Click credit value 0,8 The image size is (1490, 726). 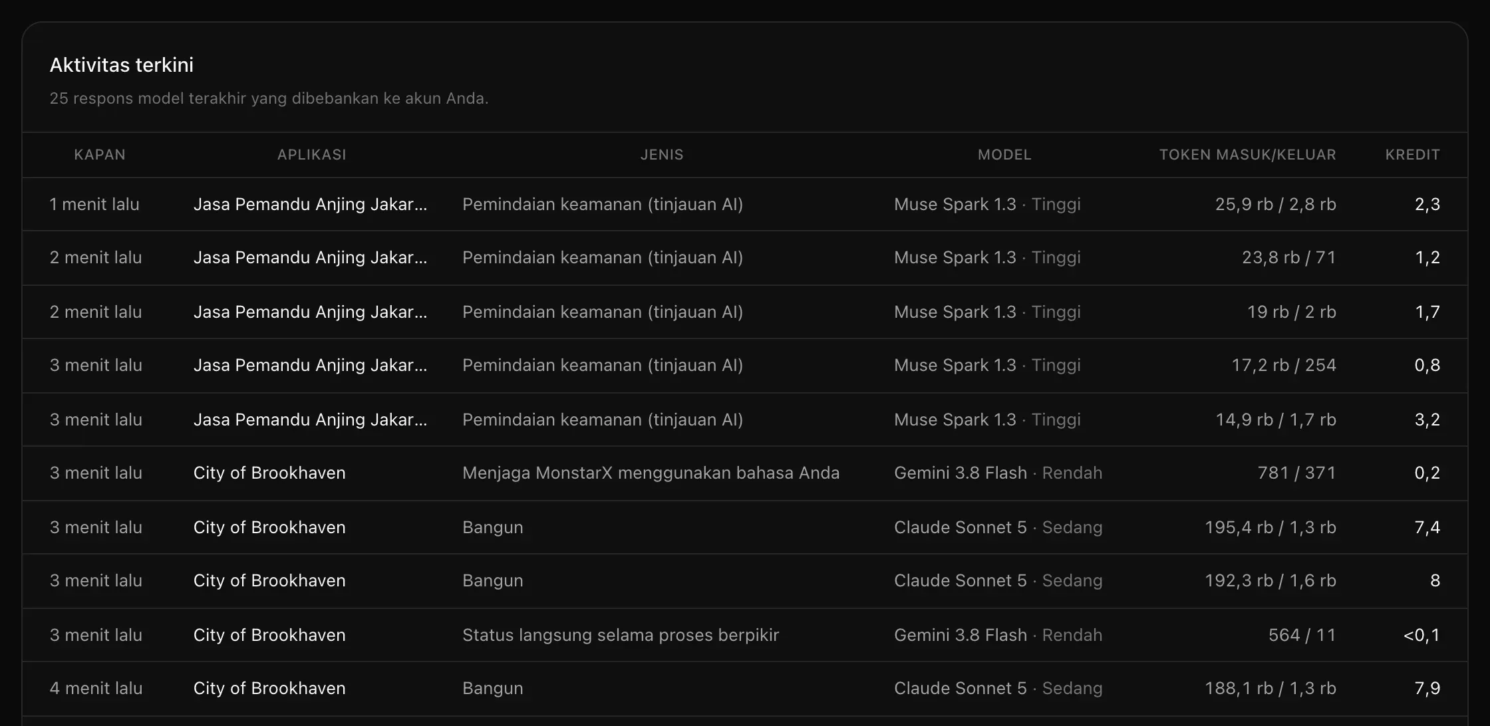click(x=1427, y=365)
